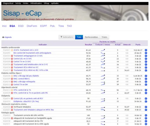The width and height of the screenshot is (150, 126).
Task: Open the Pob. tab
Action: pyautogui.click(x=52, y=26)
